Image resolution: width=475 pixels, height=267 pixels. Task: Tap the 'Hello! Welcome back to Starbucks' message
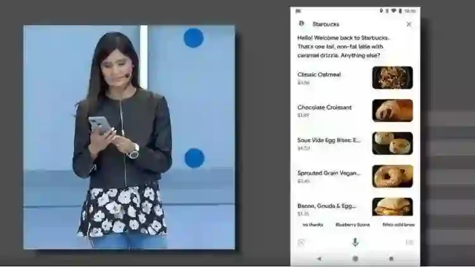(344, 47)
